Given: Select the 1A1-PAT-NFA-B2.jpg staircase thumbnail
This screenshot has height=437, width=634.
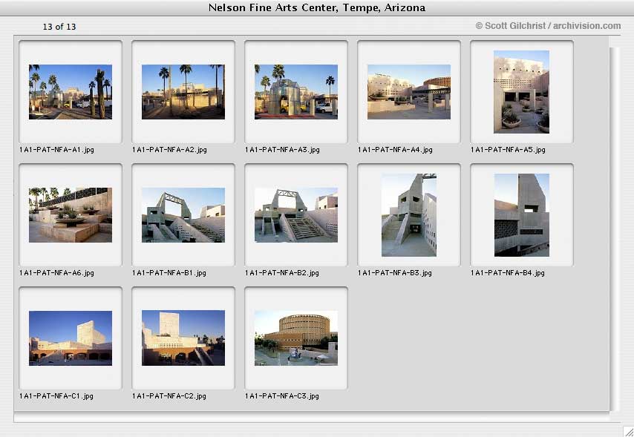Looking at the screenshot, I should click(x=296, y=215).
